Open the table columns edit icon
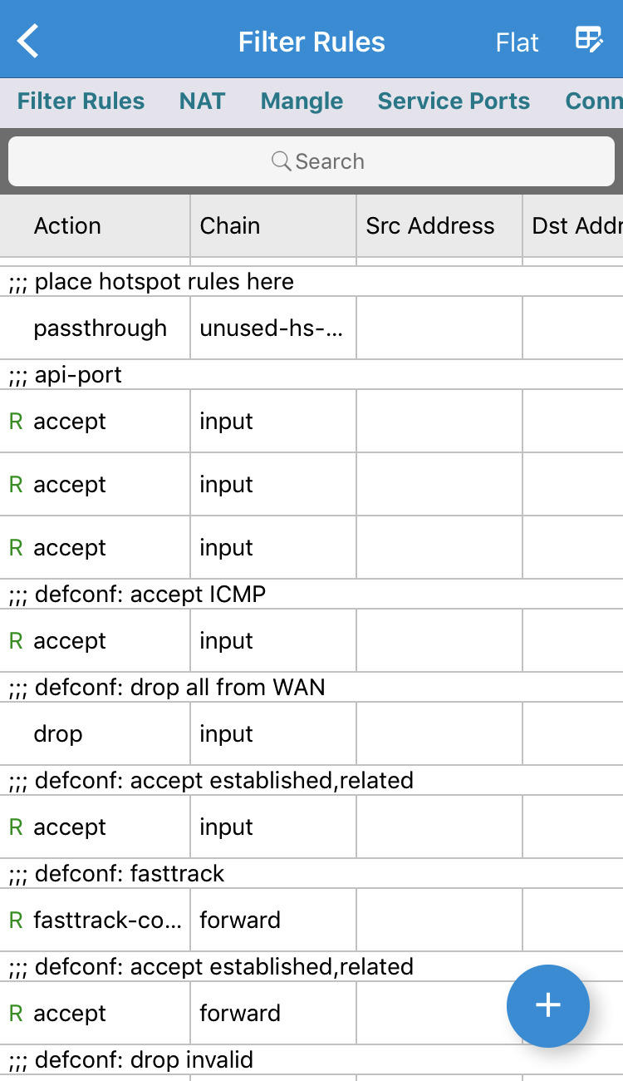This screenshot has height=1081, width=623. click(589, 40)
